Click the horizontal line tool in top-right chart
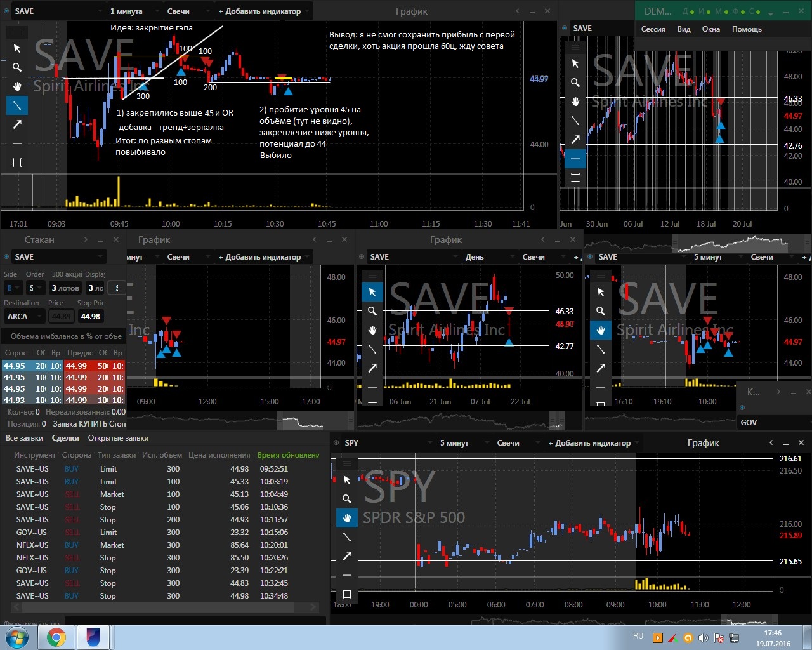This screenshot has width=812, height=650. [575, 159]
